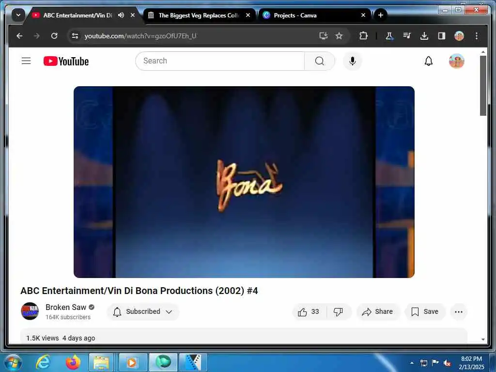The height and width of the screenshot is (372, 496).
Task: Expand the Subscribed notification dropdown
Action: [143, 311]
